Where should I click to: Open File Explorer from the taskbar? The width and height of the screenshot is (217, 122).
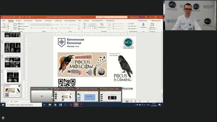click(x=50, y=105)
